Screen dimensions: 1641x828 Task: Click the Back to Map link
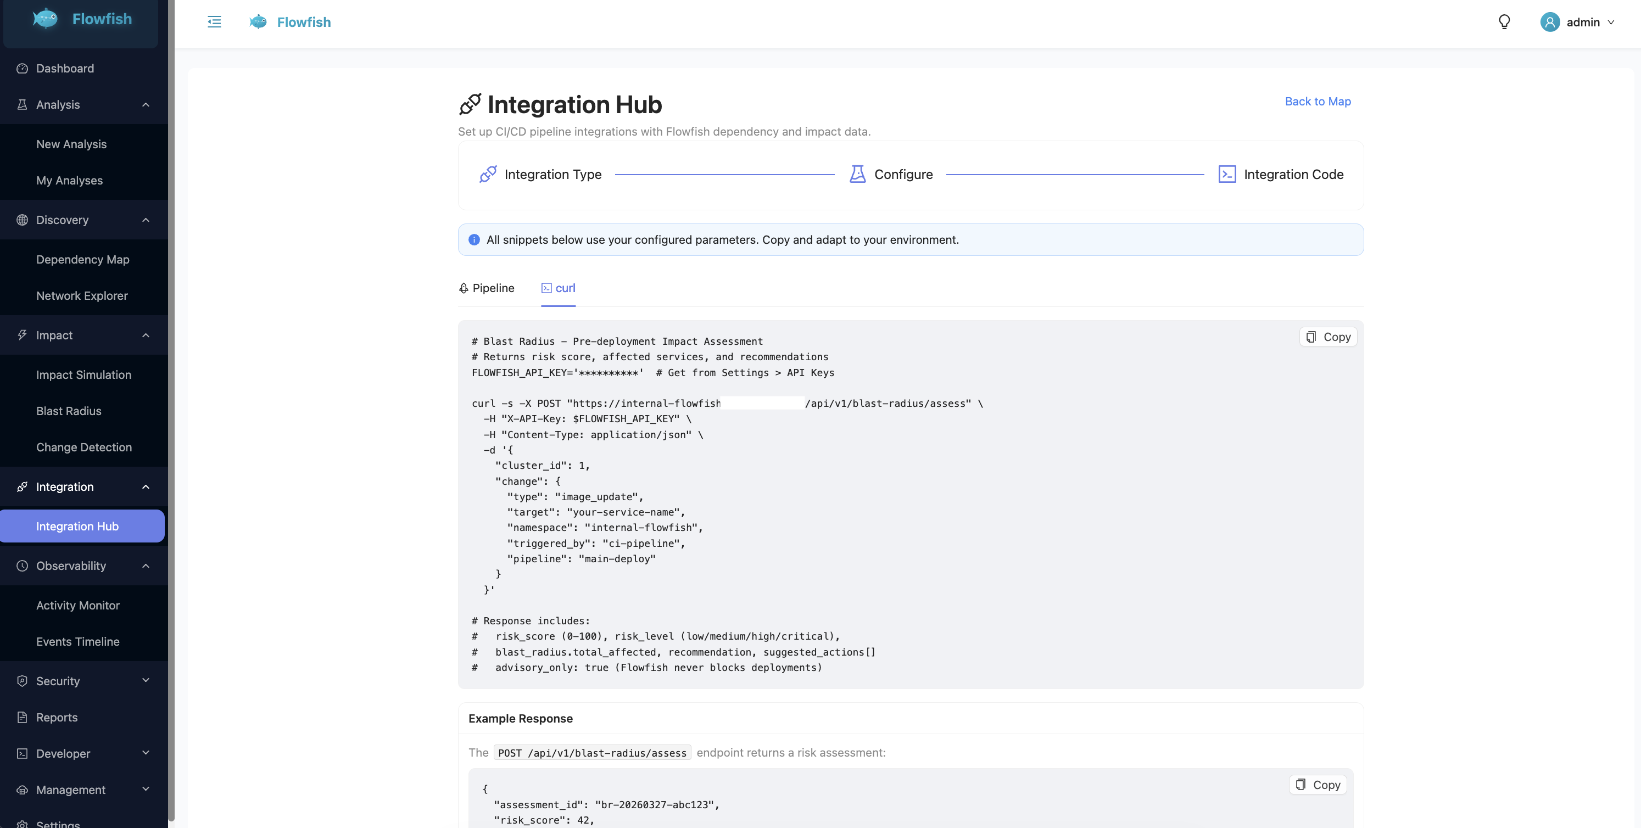tap(1318, 101)
